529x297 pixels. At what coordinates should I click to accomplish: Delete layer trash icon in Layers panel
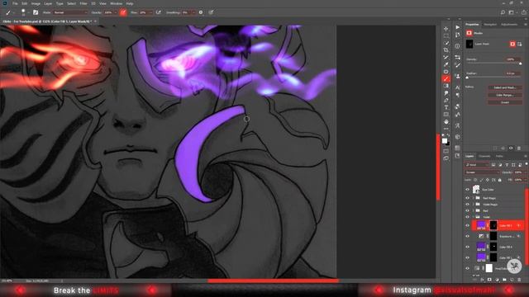coord(519,280)
